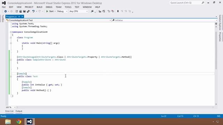The width and height of the screenshot is (223, 125).
Task: Open the WINDOW menu
Action: tap(87, 7)
